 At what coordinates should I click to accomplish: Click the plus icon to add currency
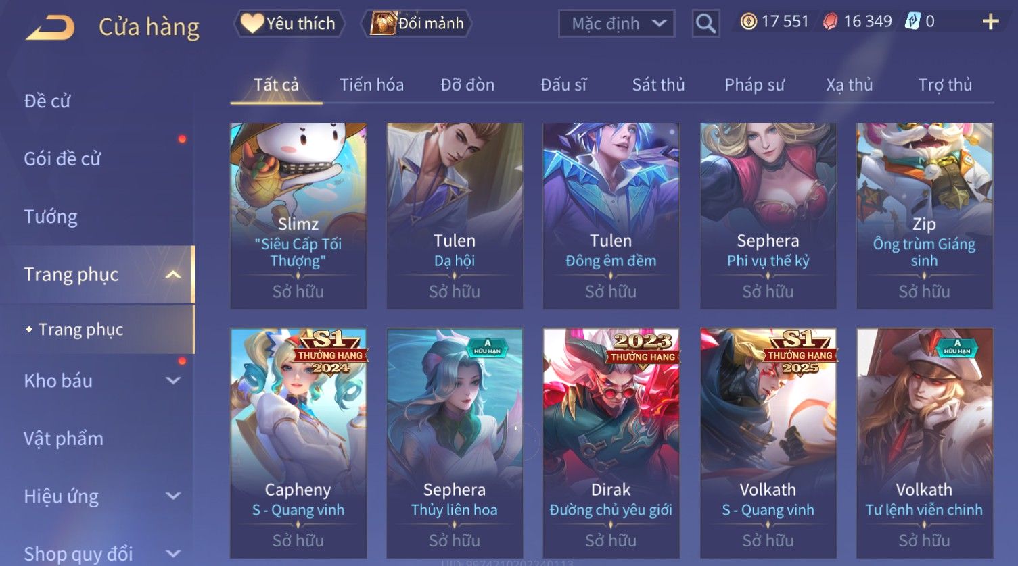990,22
